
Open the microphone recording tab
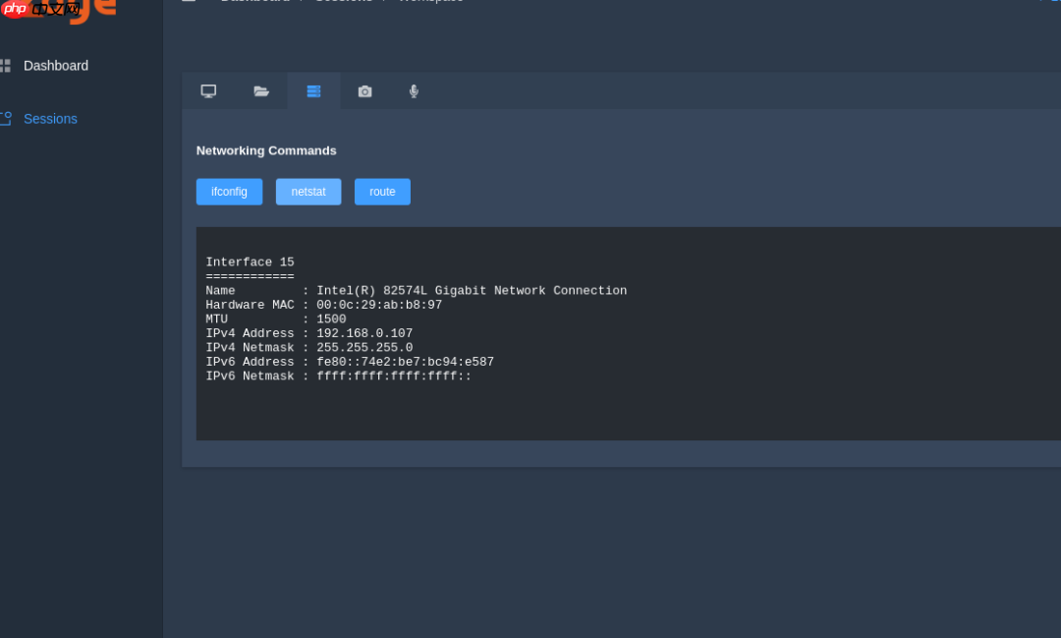point(414,91)
